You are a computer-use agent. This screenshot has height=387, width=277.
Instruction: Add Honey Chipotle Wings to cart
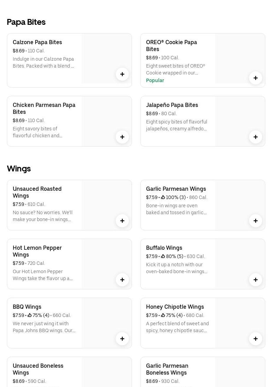(x=256, y=339)
